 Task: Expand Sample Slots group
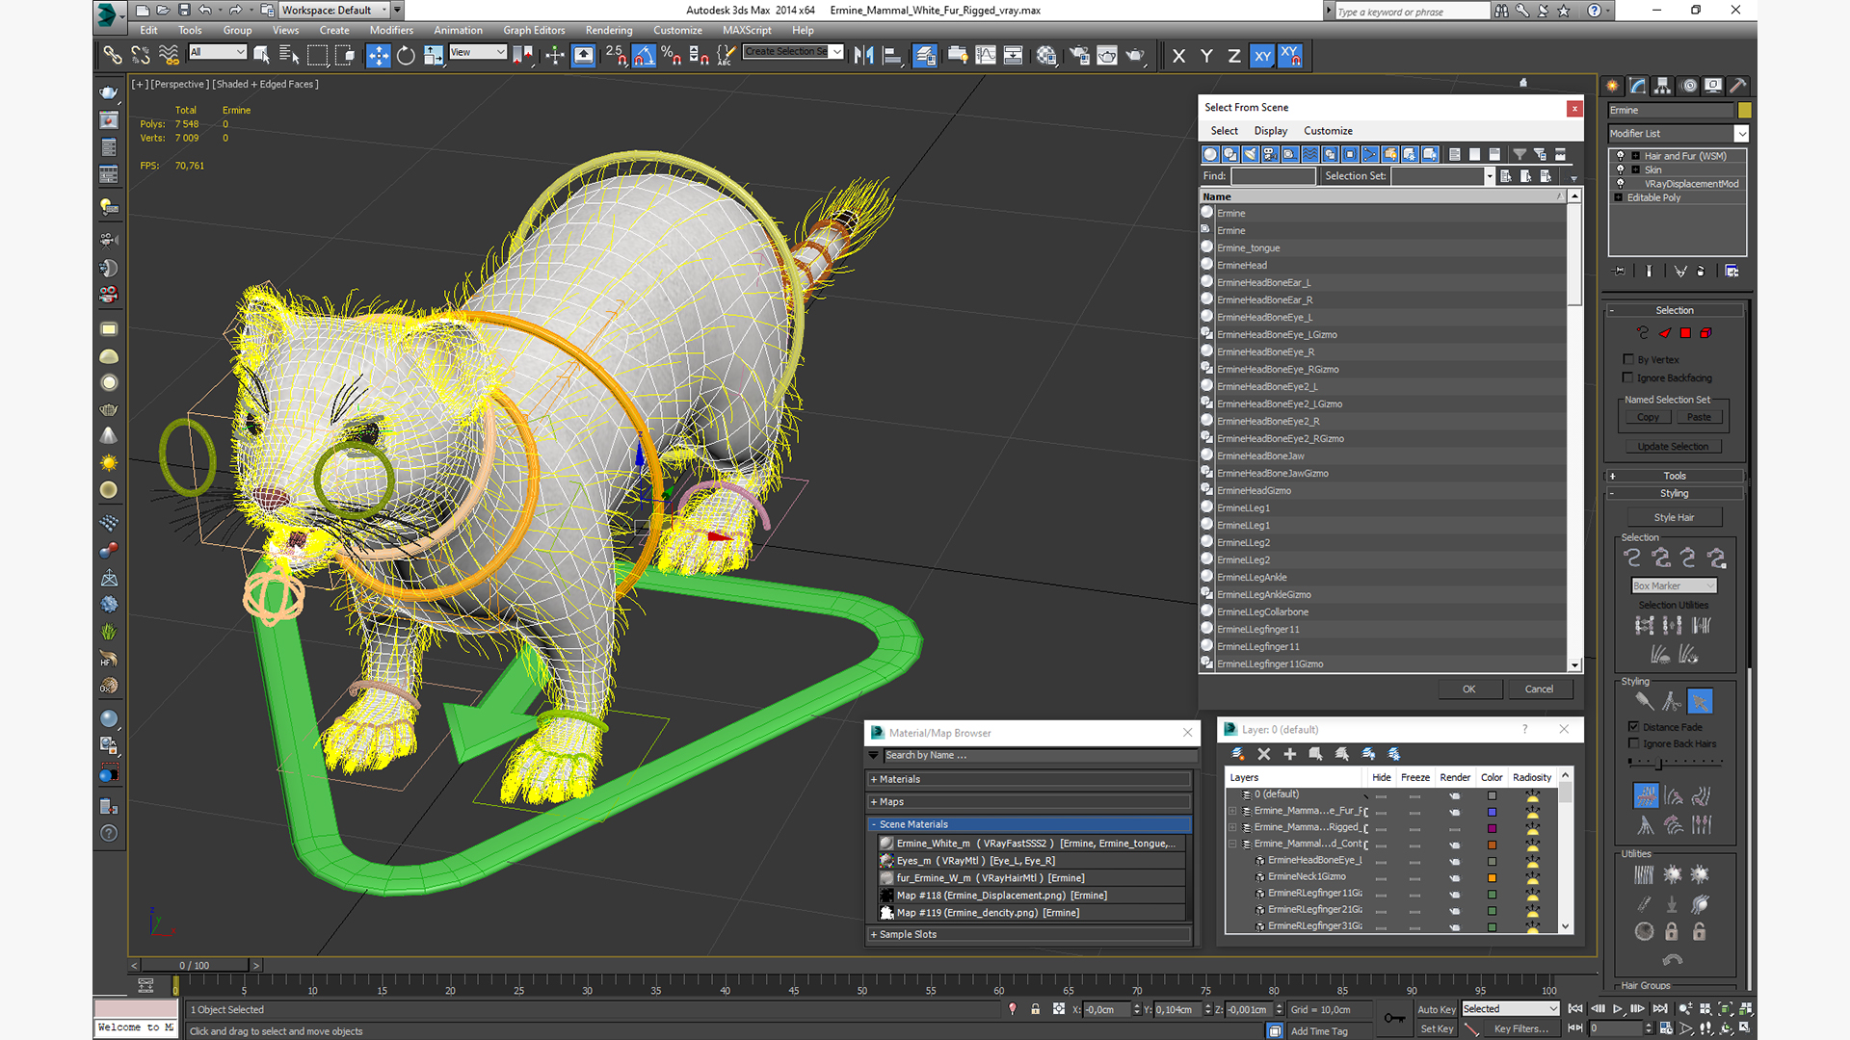(x=1029, y=934)
